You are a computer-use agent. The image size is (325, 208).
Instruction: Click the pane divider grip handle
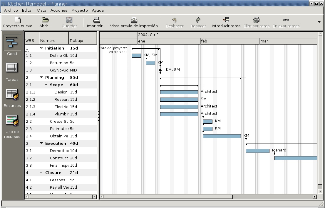(98, 116)
